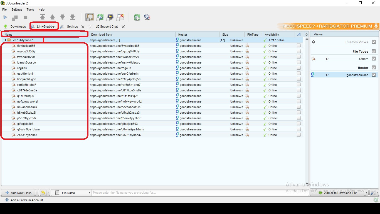Tick the checkbox in the twaeai8rlvvx row
Screen dimensions: 380x214
tap(299, 57)
